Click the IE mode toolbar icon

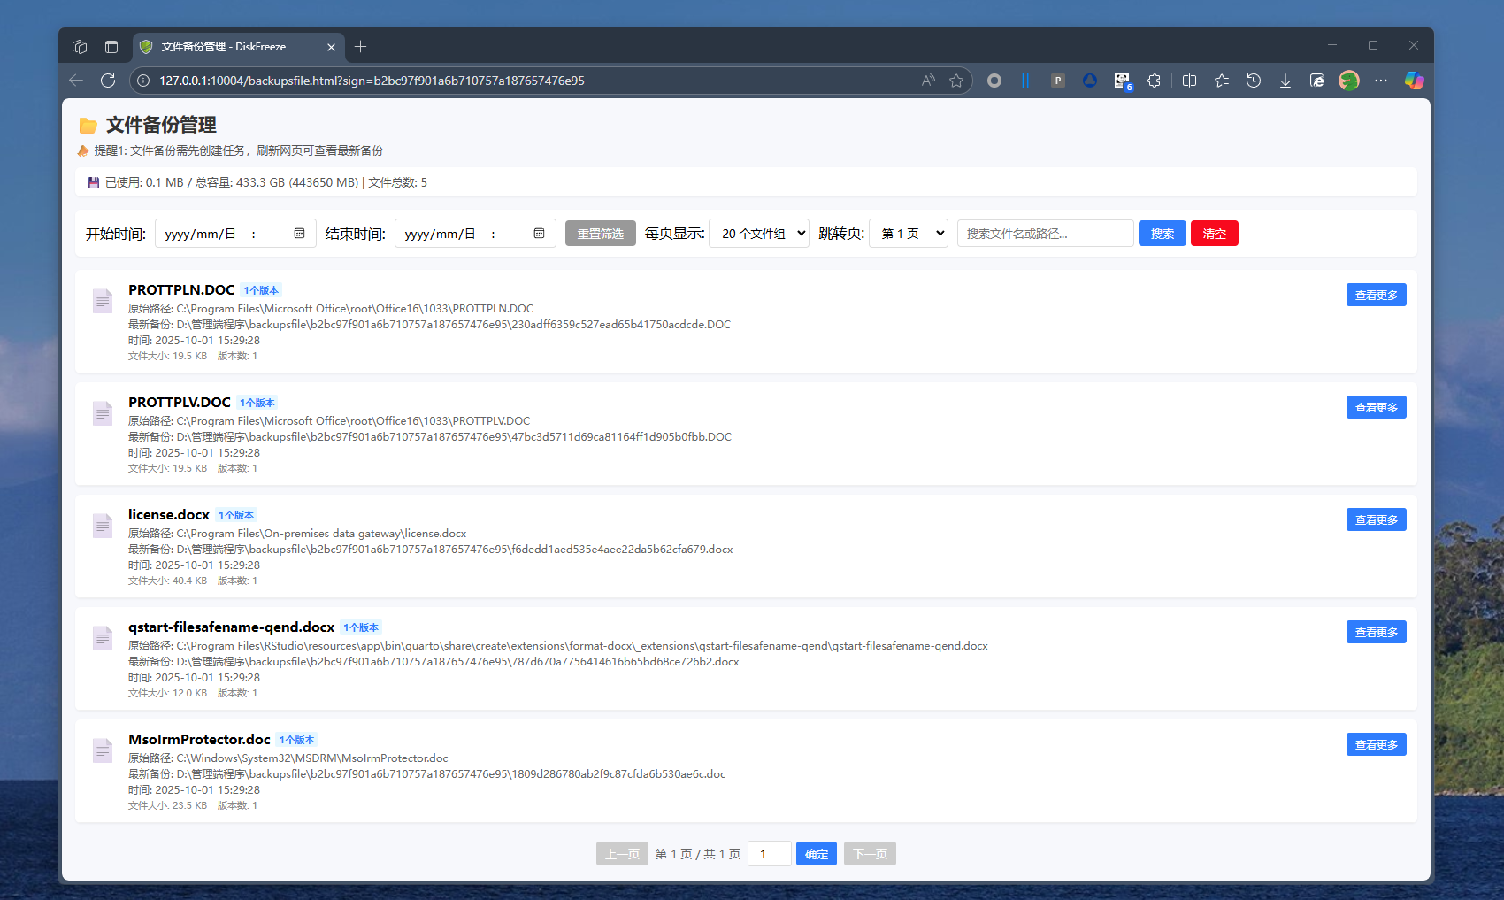[1317, 81]
